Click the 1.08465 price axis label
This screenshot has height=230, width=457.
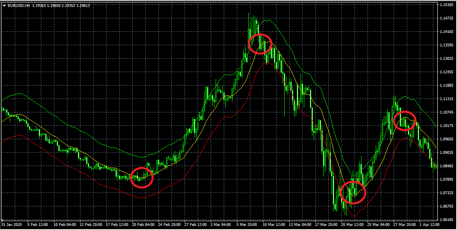(448, 166)
